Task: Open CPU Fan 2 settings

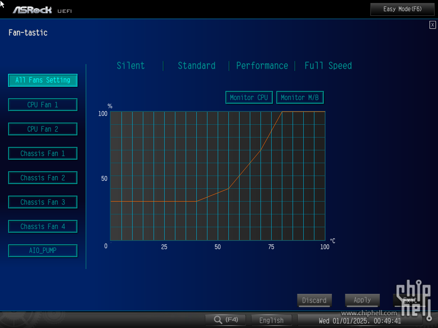Action: [43, 129]
